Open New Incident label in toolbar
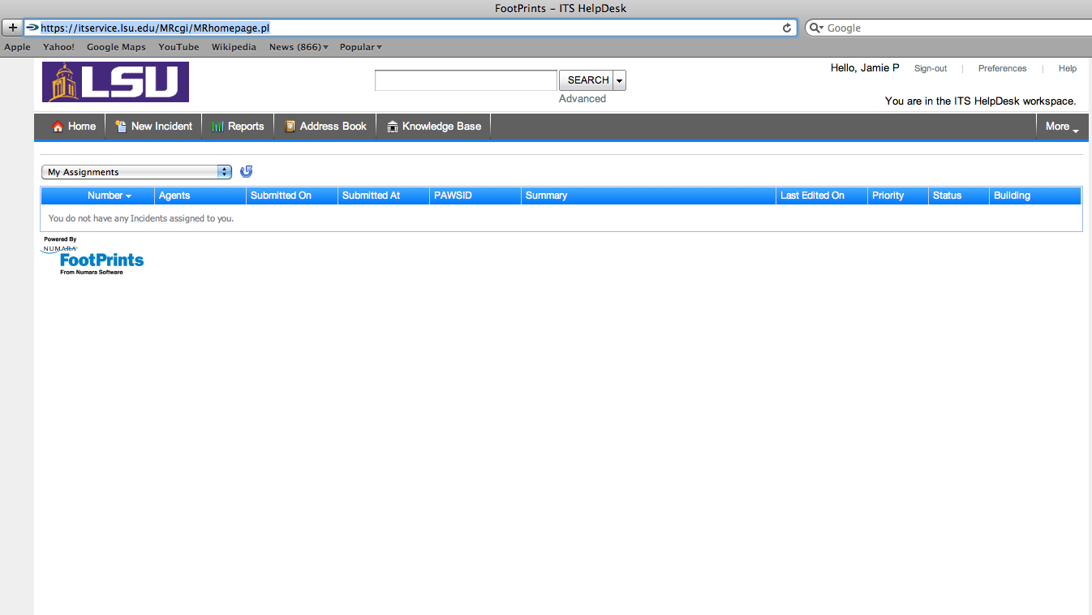 161,127
